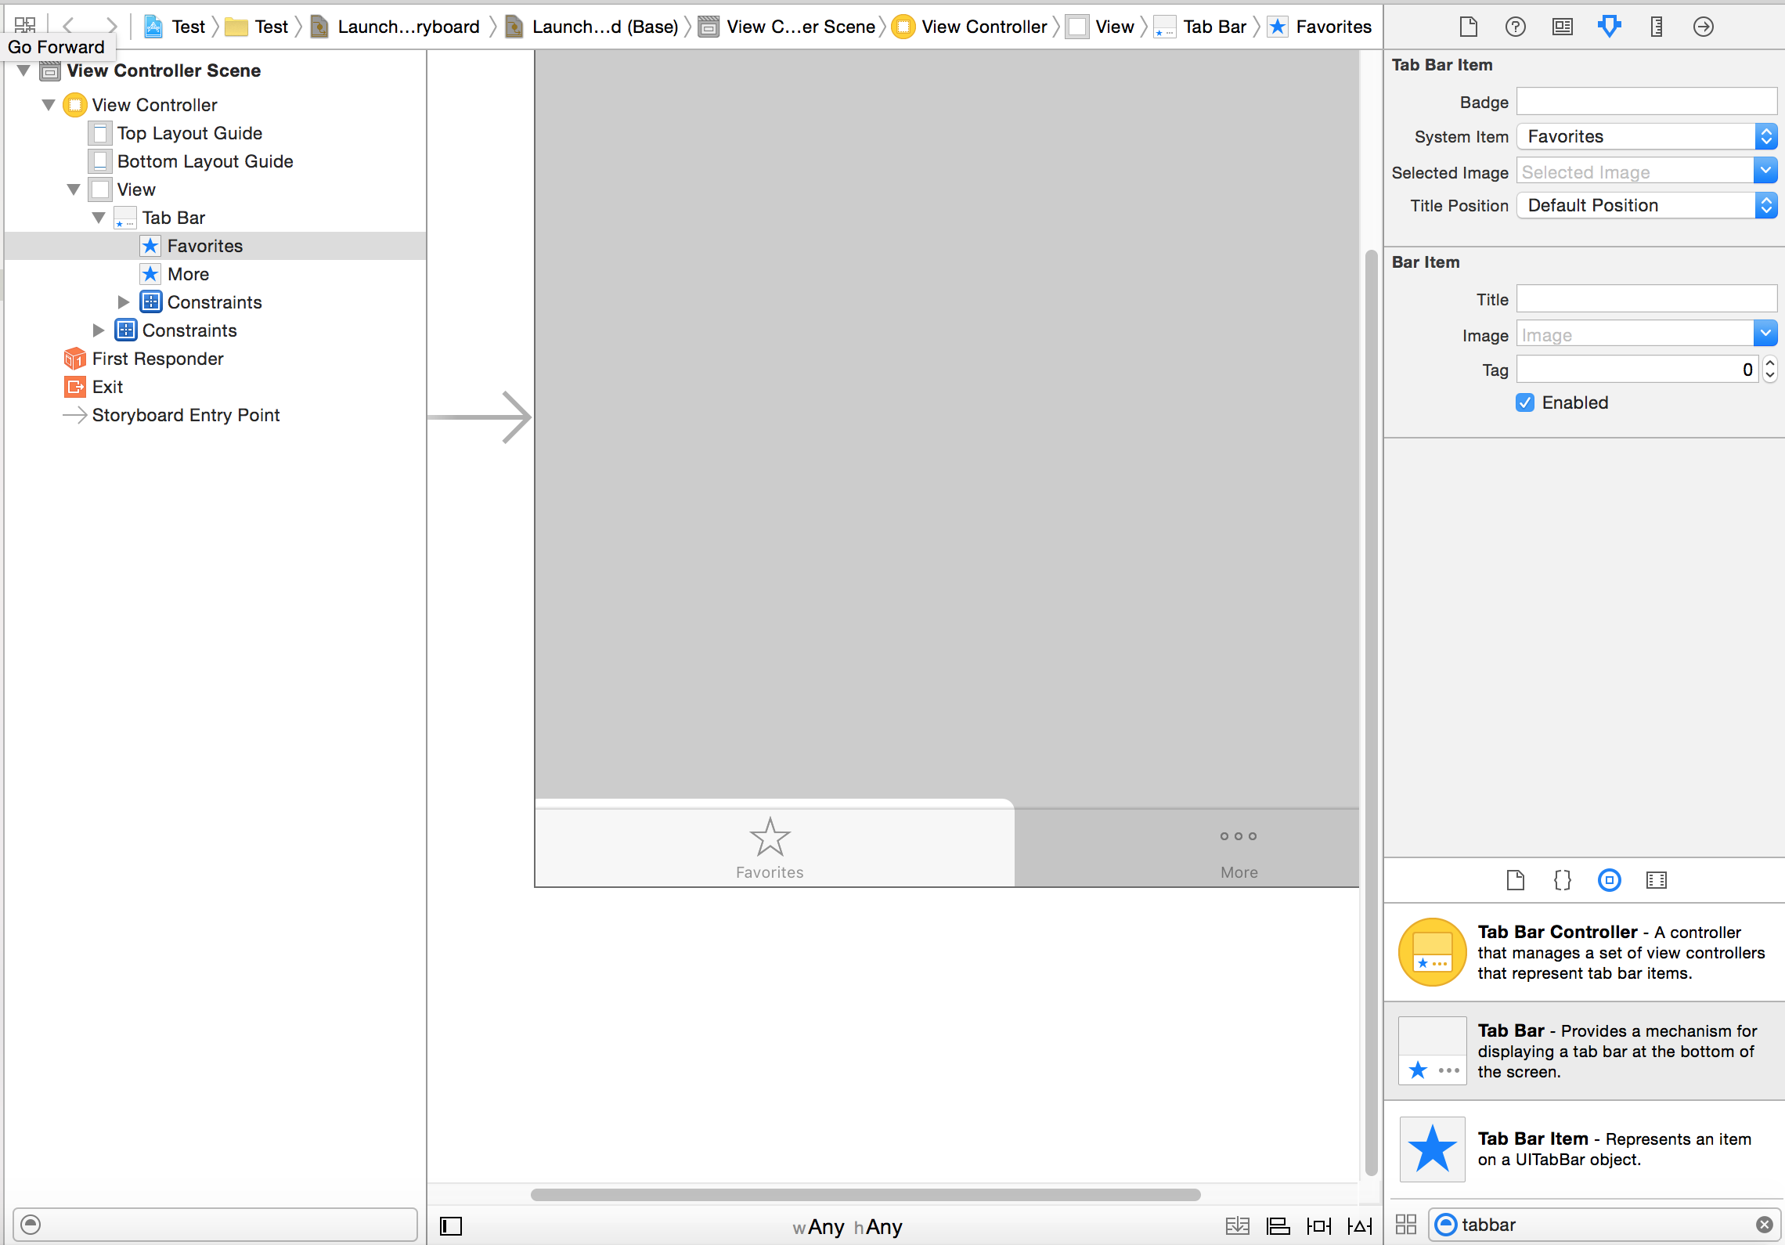Select the Favorites tab bar item
1785x1245 pixels.
tap(769, 848)
